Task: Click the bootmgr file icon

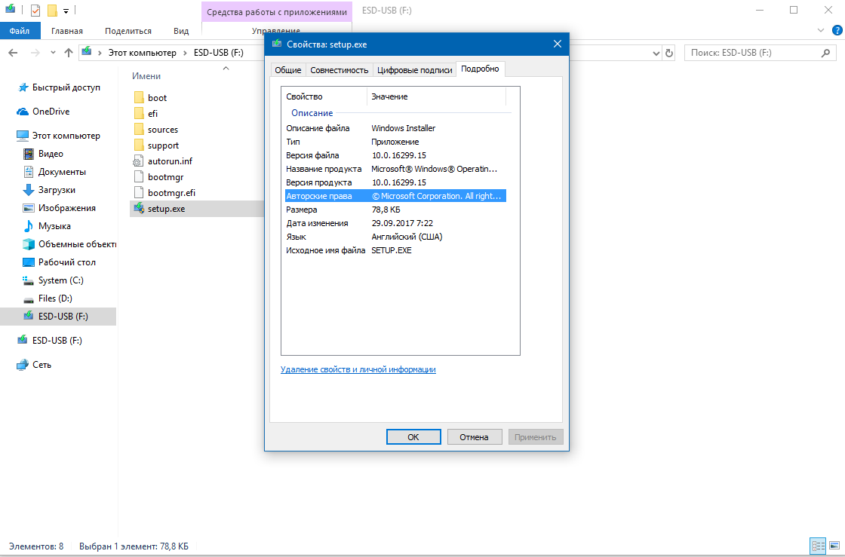Action: [x=139, y=177]
